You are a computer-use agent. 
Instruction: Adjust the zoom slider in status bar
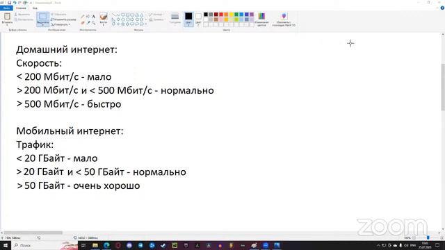(428, 237)
